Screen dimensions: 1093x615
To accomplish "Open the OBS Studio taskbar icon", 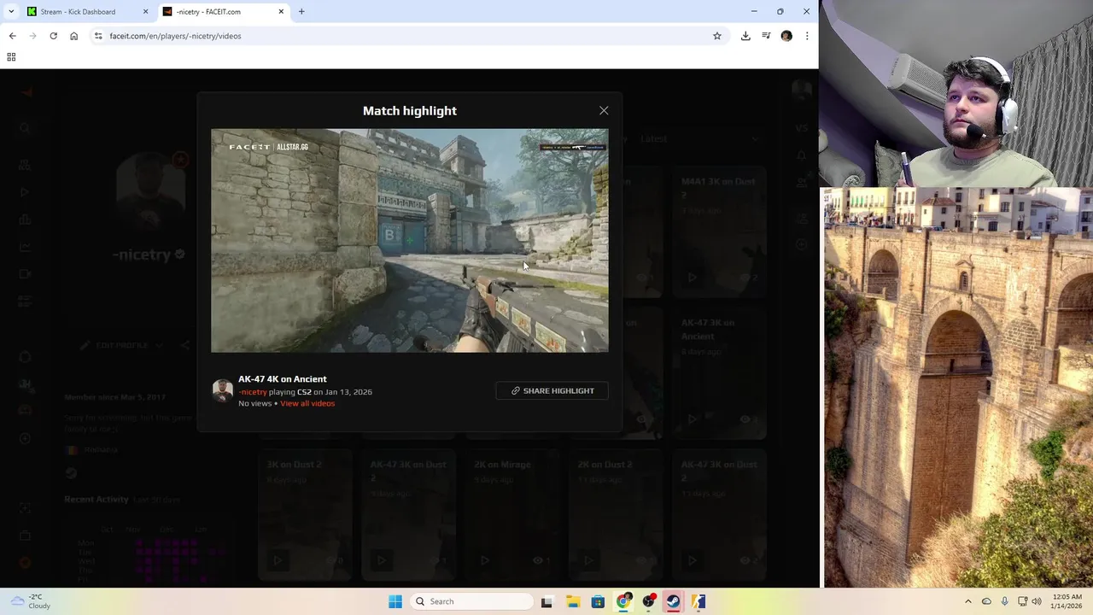I will [x=649, y=601].
